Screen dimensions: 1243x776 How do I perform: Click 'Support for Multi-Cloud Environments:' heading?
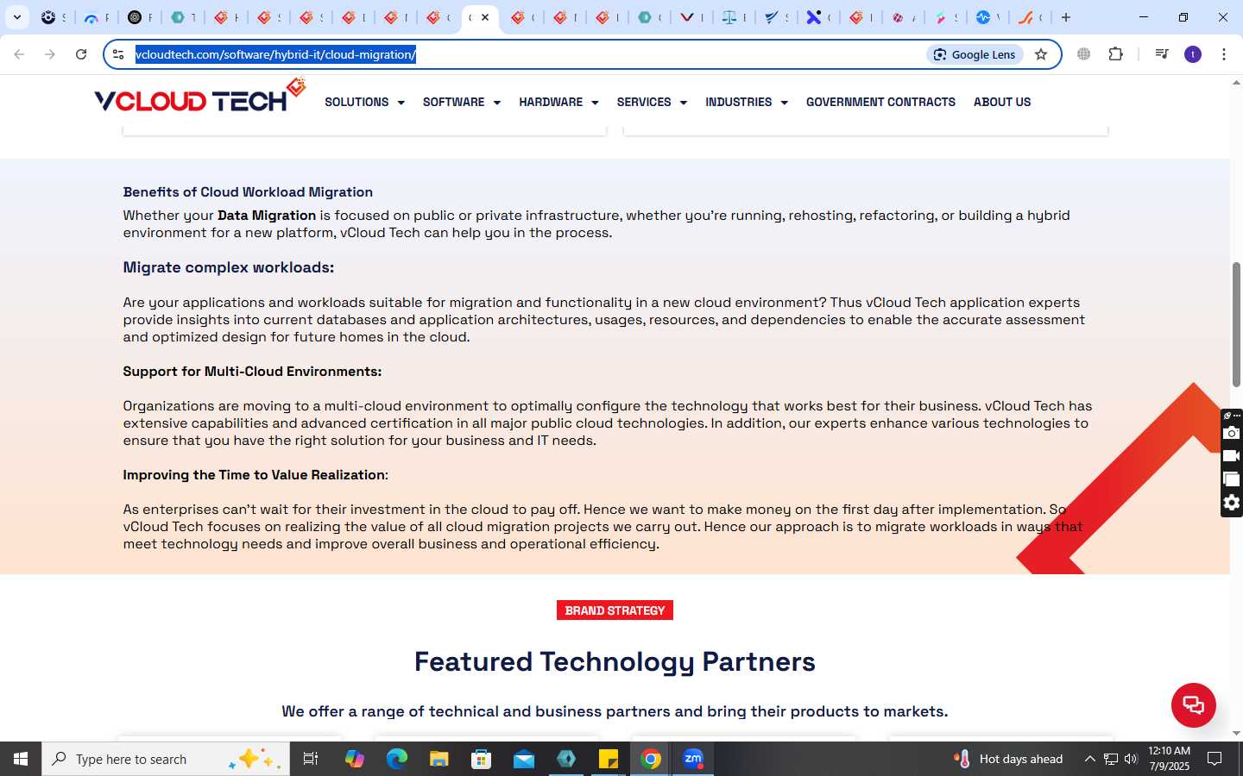(252, 372)
